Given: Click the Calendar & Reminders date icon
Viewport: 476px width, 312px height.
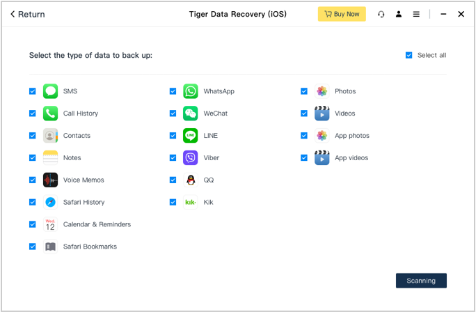Looking at the screenshot, I should coord(50,224).
